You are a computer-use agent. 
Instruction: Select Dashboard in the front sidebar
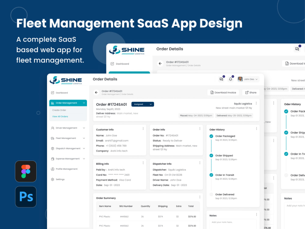click(62, 93)
